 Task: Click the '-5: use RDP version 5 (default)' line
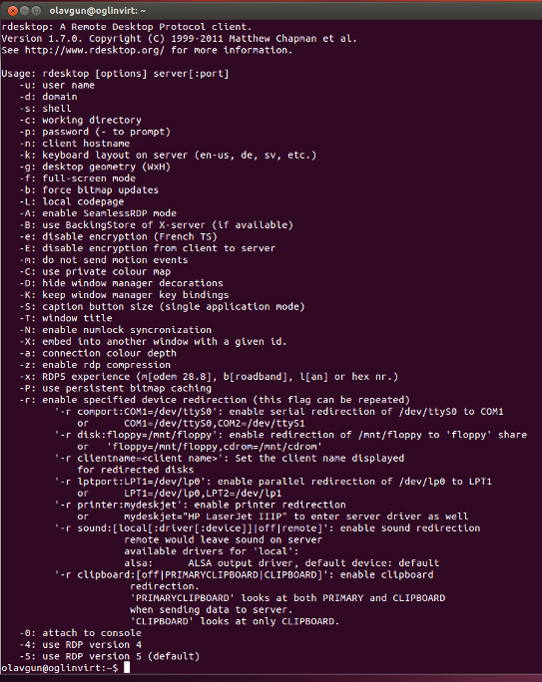pos(109,656)
